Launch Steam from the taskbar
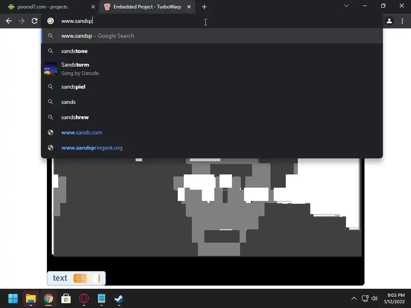The width and height of the screenshot is (411, 308). tap(119, 298)
